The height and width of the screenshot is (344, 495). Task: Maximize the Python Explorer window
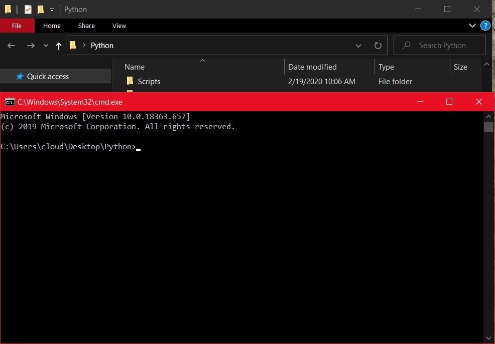[447, 9]
